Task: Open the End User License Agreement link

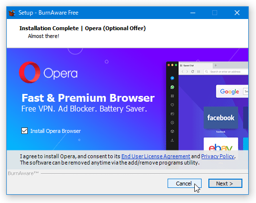Action: [156, 156]
